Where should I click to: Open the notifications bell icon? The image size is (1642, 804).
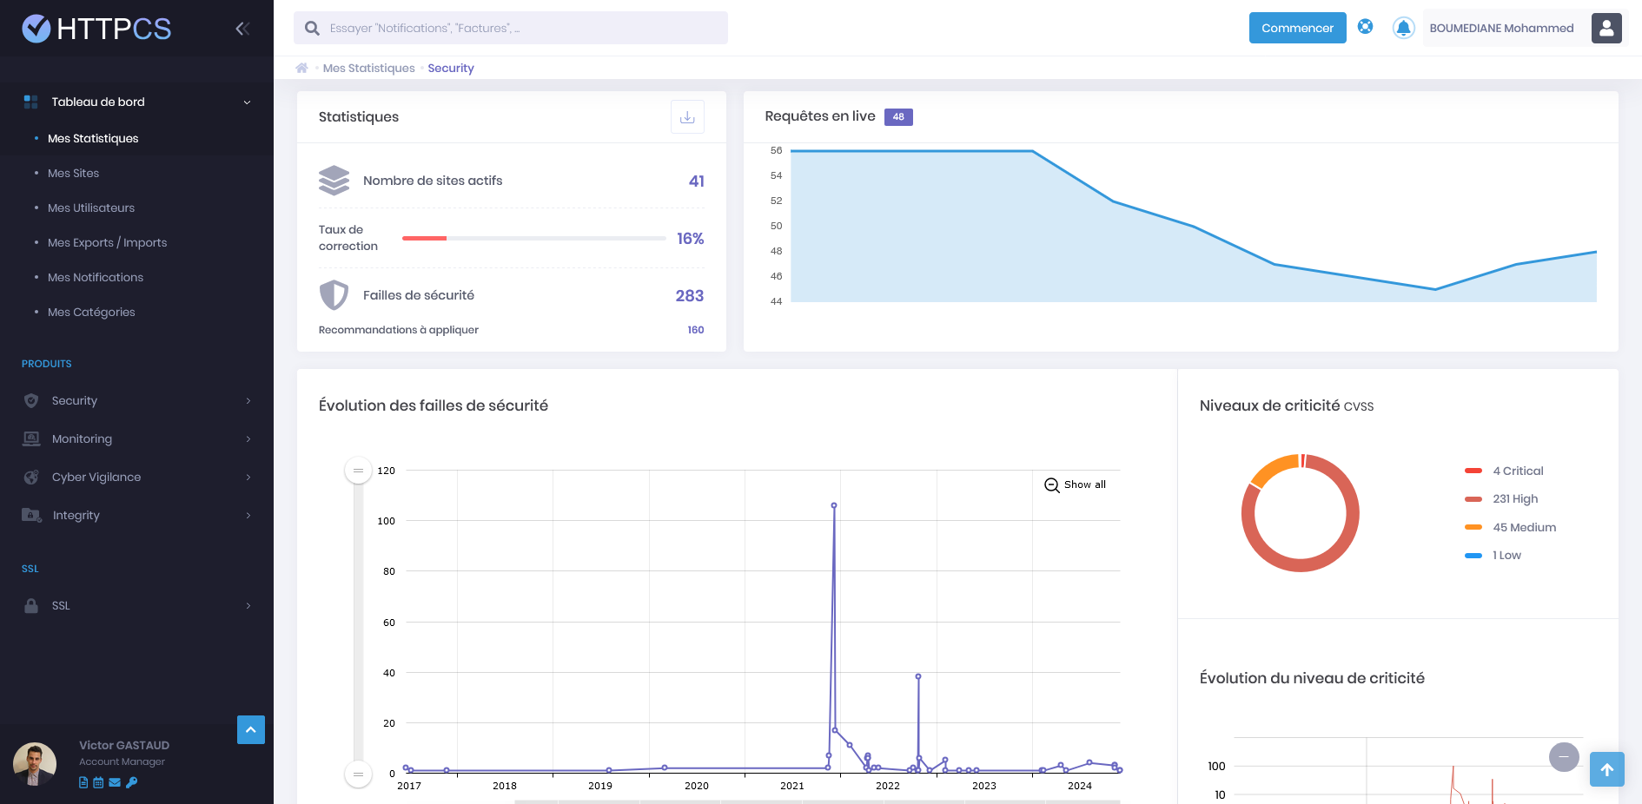(1403, 27)
